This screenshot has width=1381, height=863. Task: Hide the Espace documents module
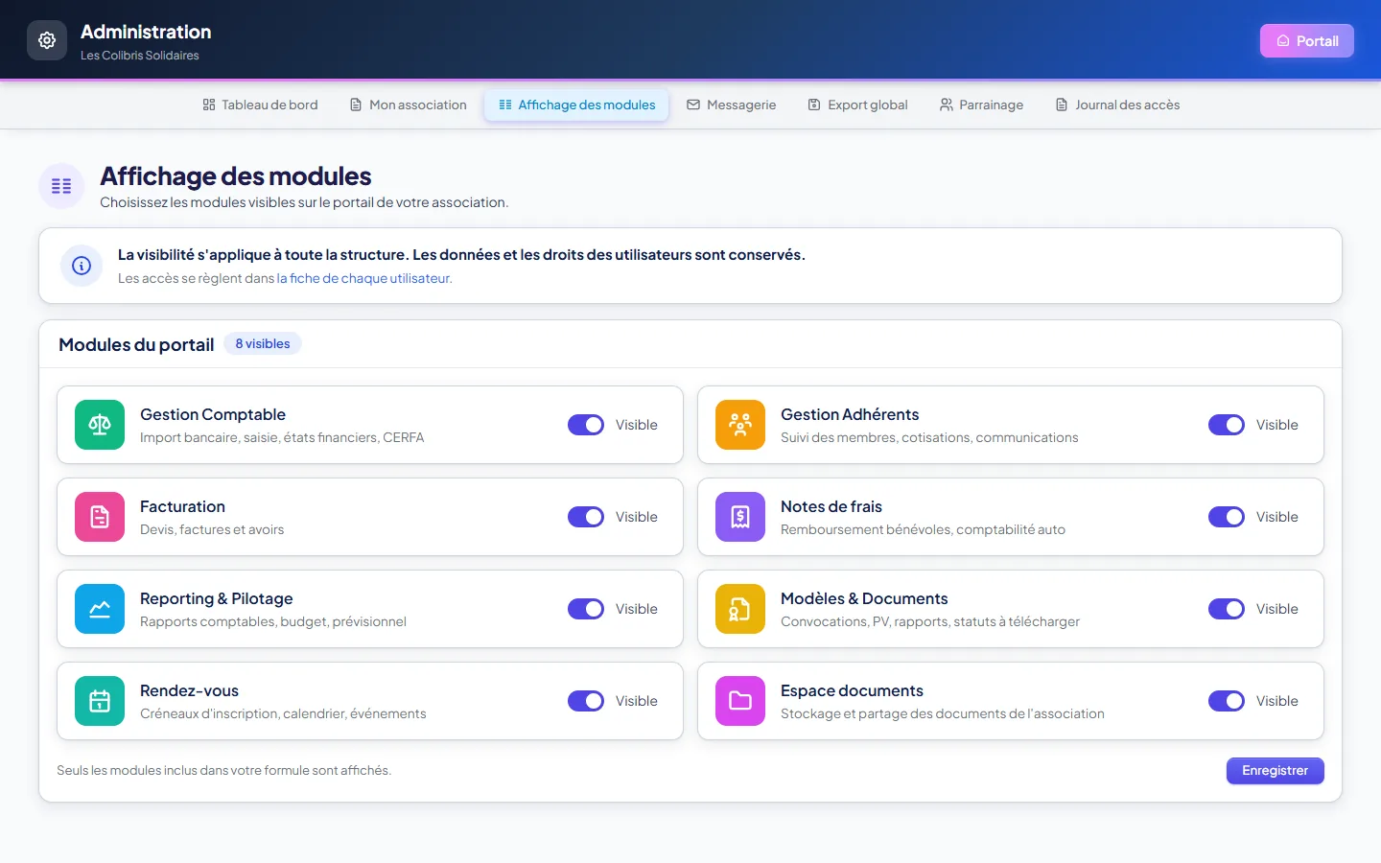[x=1227, y=701]
